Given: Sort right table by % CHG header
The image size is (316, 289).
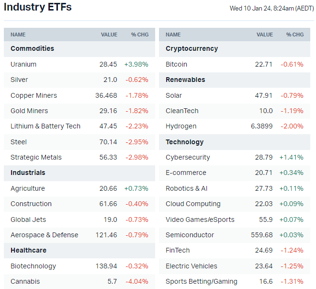Looking at the screenshot, I should pos(295,35).
